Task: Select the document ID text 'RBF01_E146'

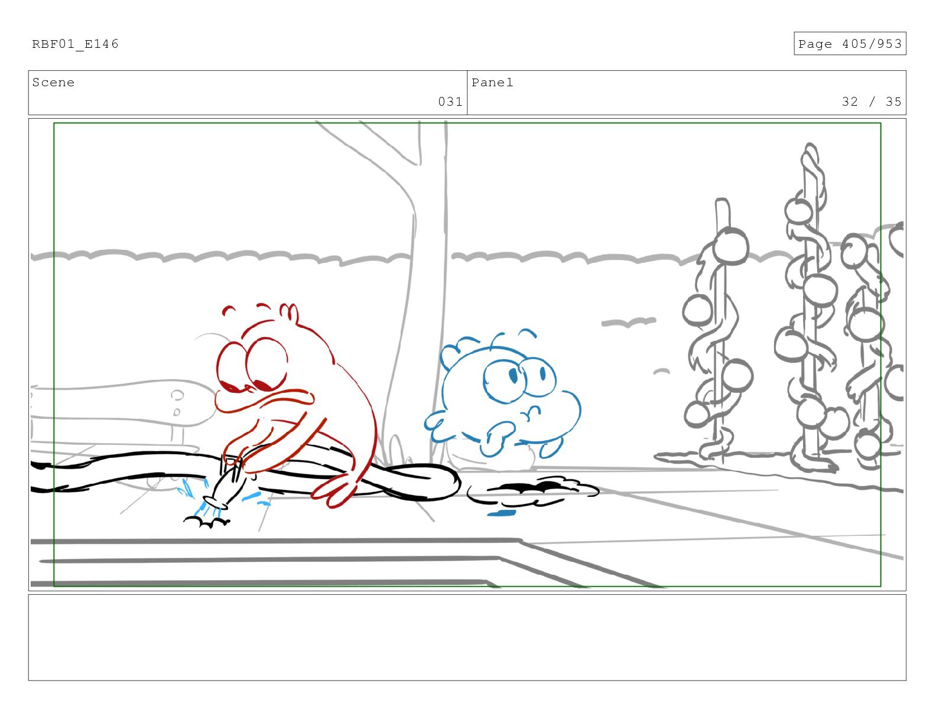Action: coord(75,44)
